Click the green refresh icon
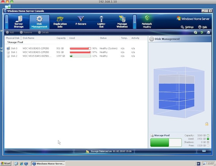Screen dimensions: 216x166 (x=202, y=33)
